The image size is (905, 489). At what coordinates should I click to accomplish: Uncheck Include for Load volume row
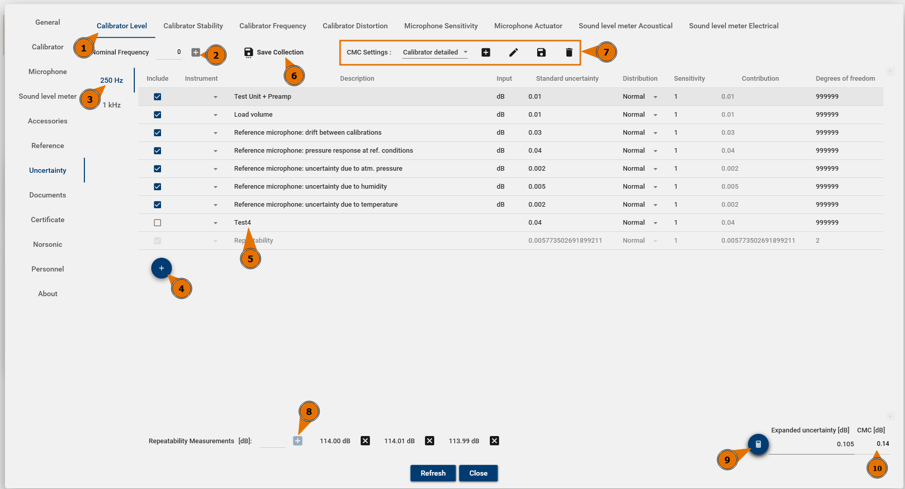(157, 115)
